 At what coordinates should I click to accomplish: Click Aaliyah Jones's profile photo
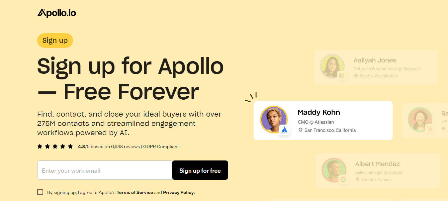coord(332,66)
